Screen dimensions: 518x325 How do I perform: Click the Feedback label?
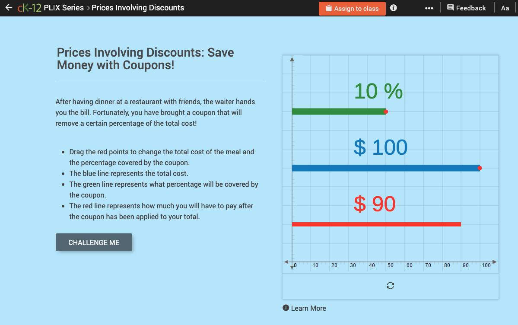471,7
